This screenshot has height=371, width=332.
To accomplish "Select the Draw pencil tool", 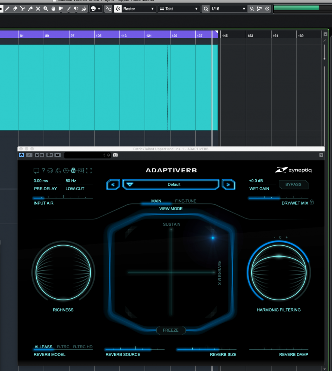I will pos(7,9).
